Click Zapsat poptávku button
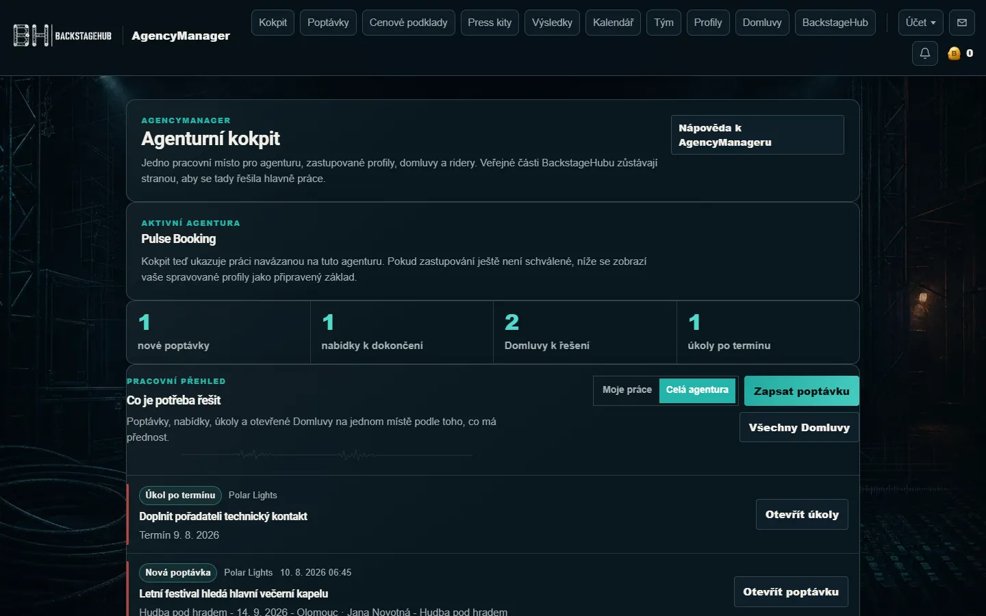The width and height of the screenshot is (986, 616). click(x=802, y=392)
